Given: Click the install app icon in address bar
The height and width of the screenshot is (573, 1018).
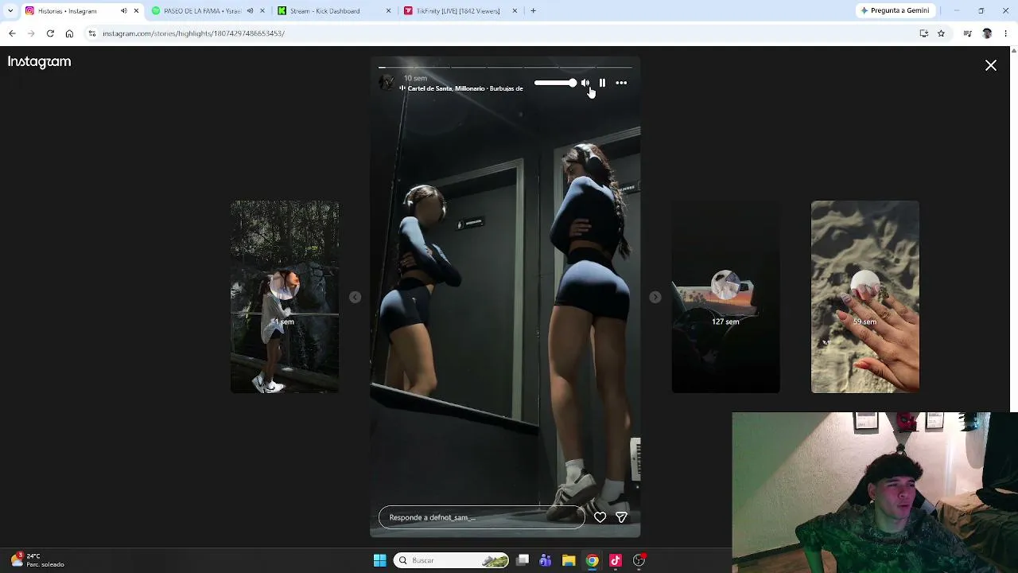Looking at the screenshot, I should click(x=923, y=33).
